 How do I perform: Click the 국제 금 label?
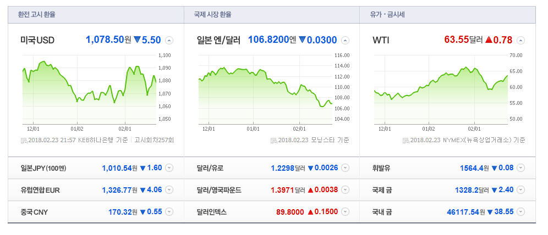coord(382,190)
